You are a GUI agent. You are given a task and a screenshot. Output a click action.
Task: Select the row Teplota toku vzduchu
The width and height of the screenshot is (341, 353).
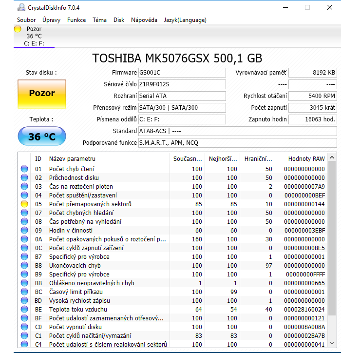173,309
